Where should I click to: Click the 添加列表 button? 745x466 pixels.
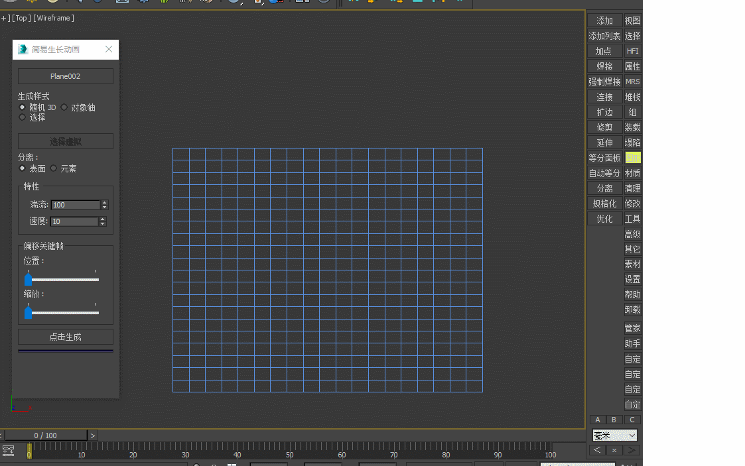(605, 36)
